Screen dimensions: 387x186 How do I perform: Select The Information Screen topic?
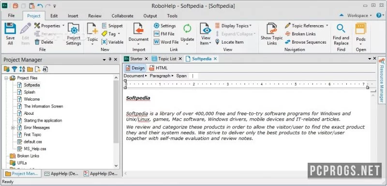(x=43, y=106)
